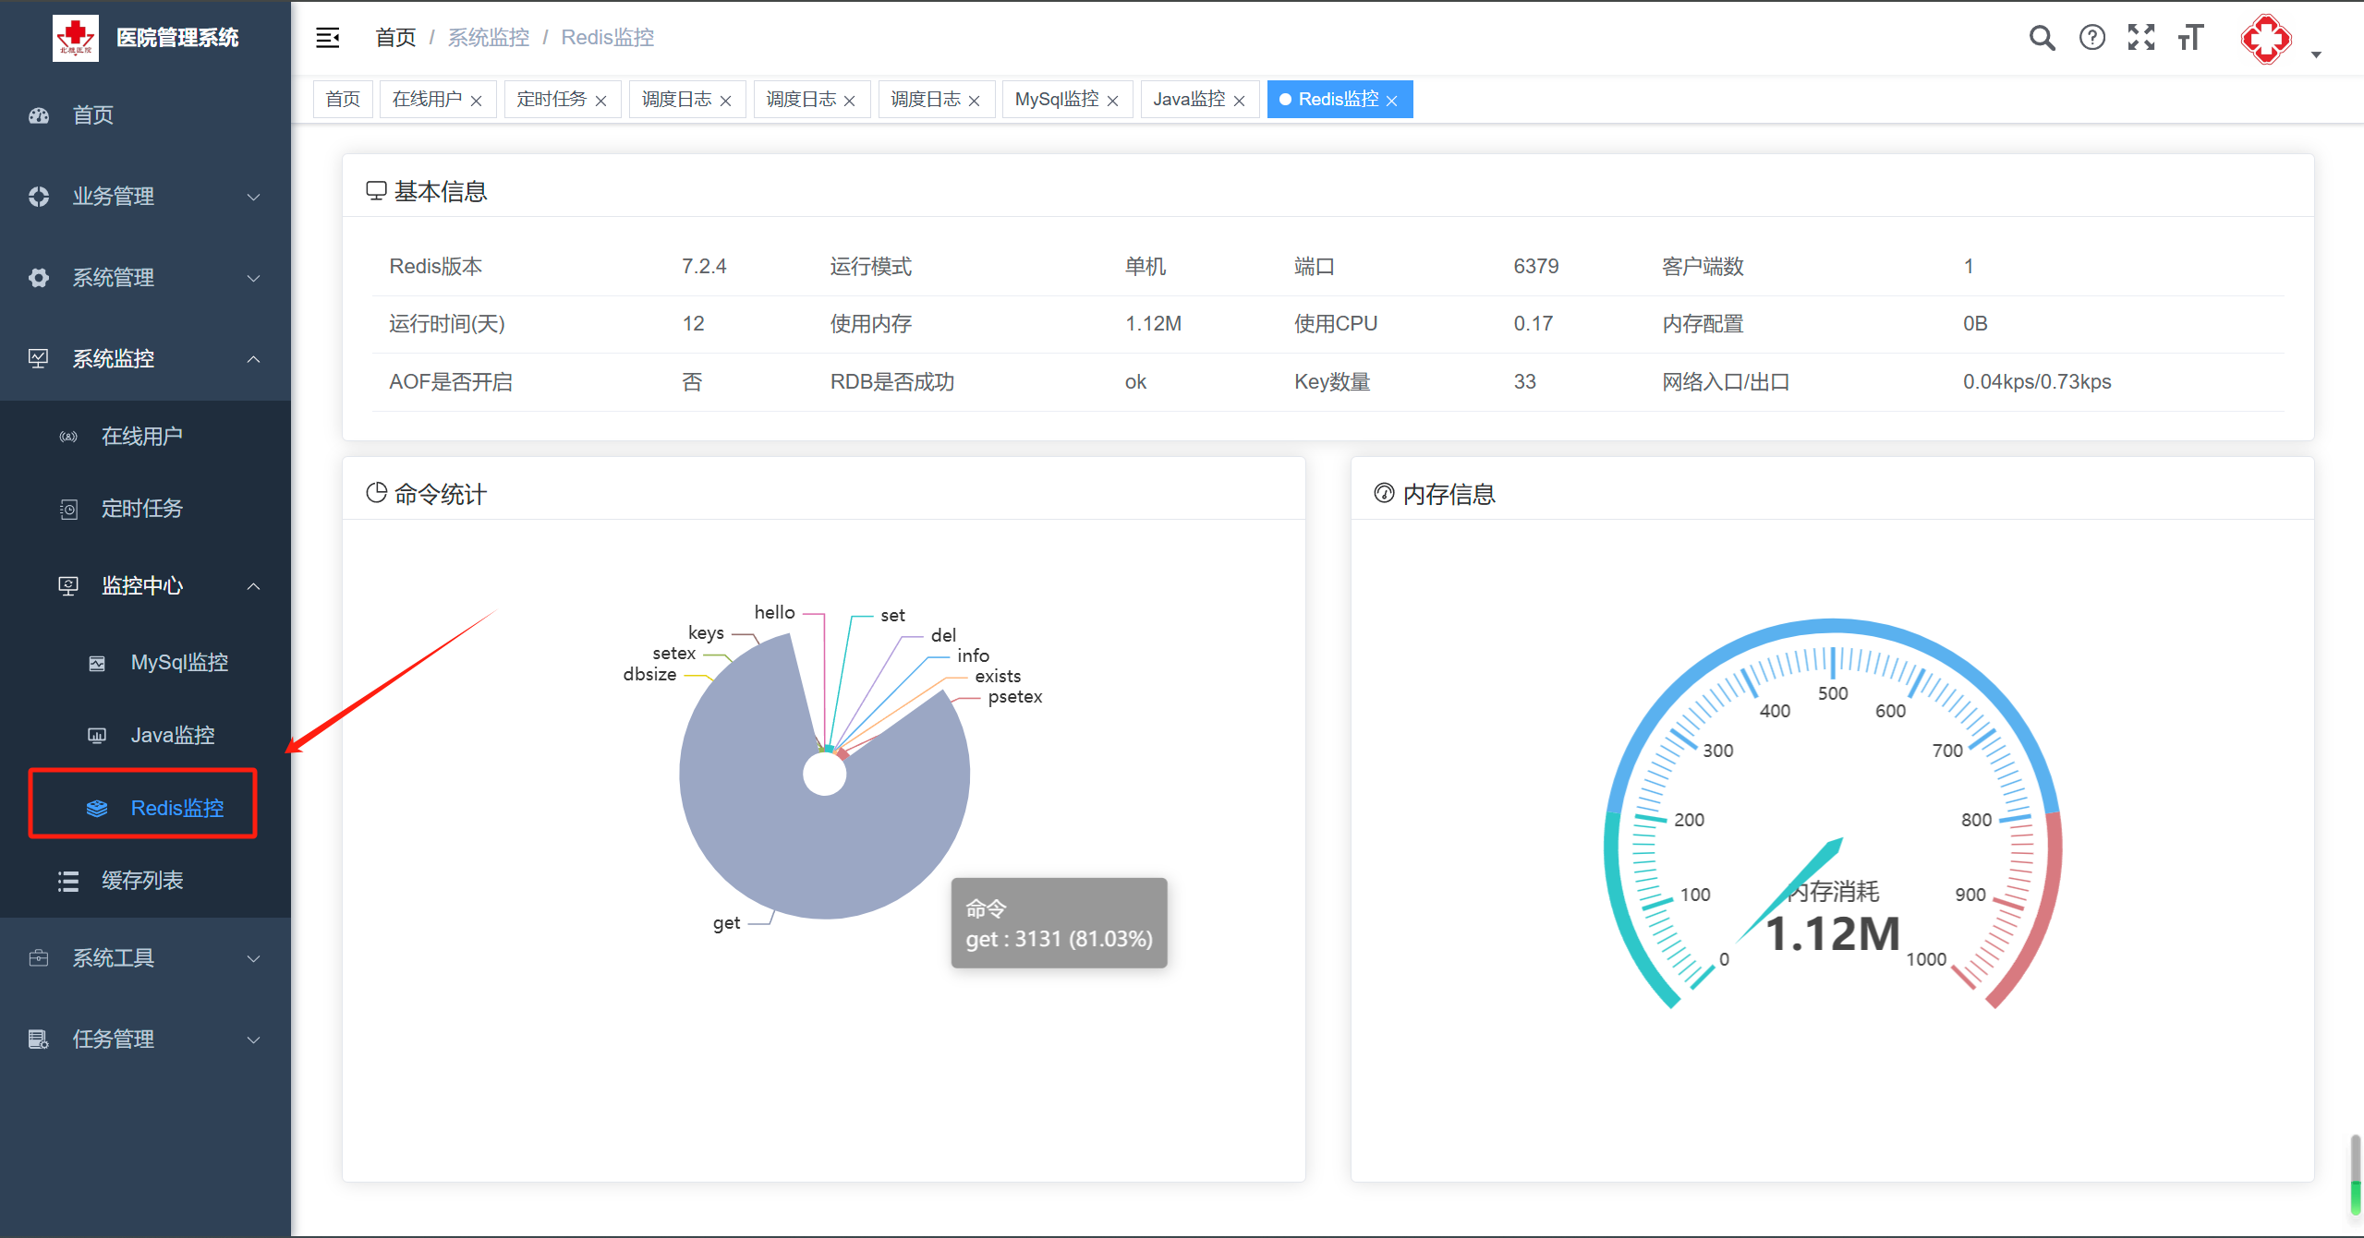Open the font size setting icon
2364x1238 pixels.
pyautogui.click(x=2190, y=38)
